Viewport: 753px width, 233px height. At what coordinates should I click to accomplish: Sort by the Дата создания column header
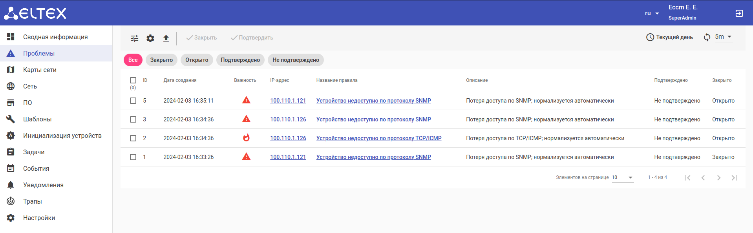(180, 80)
